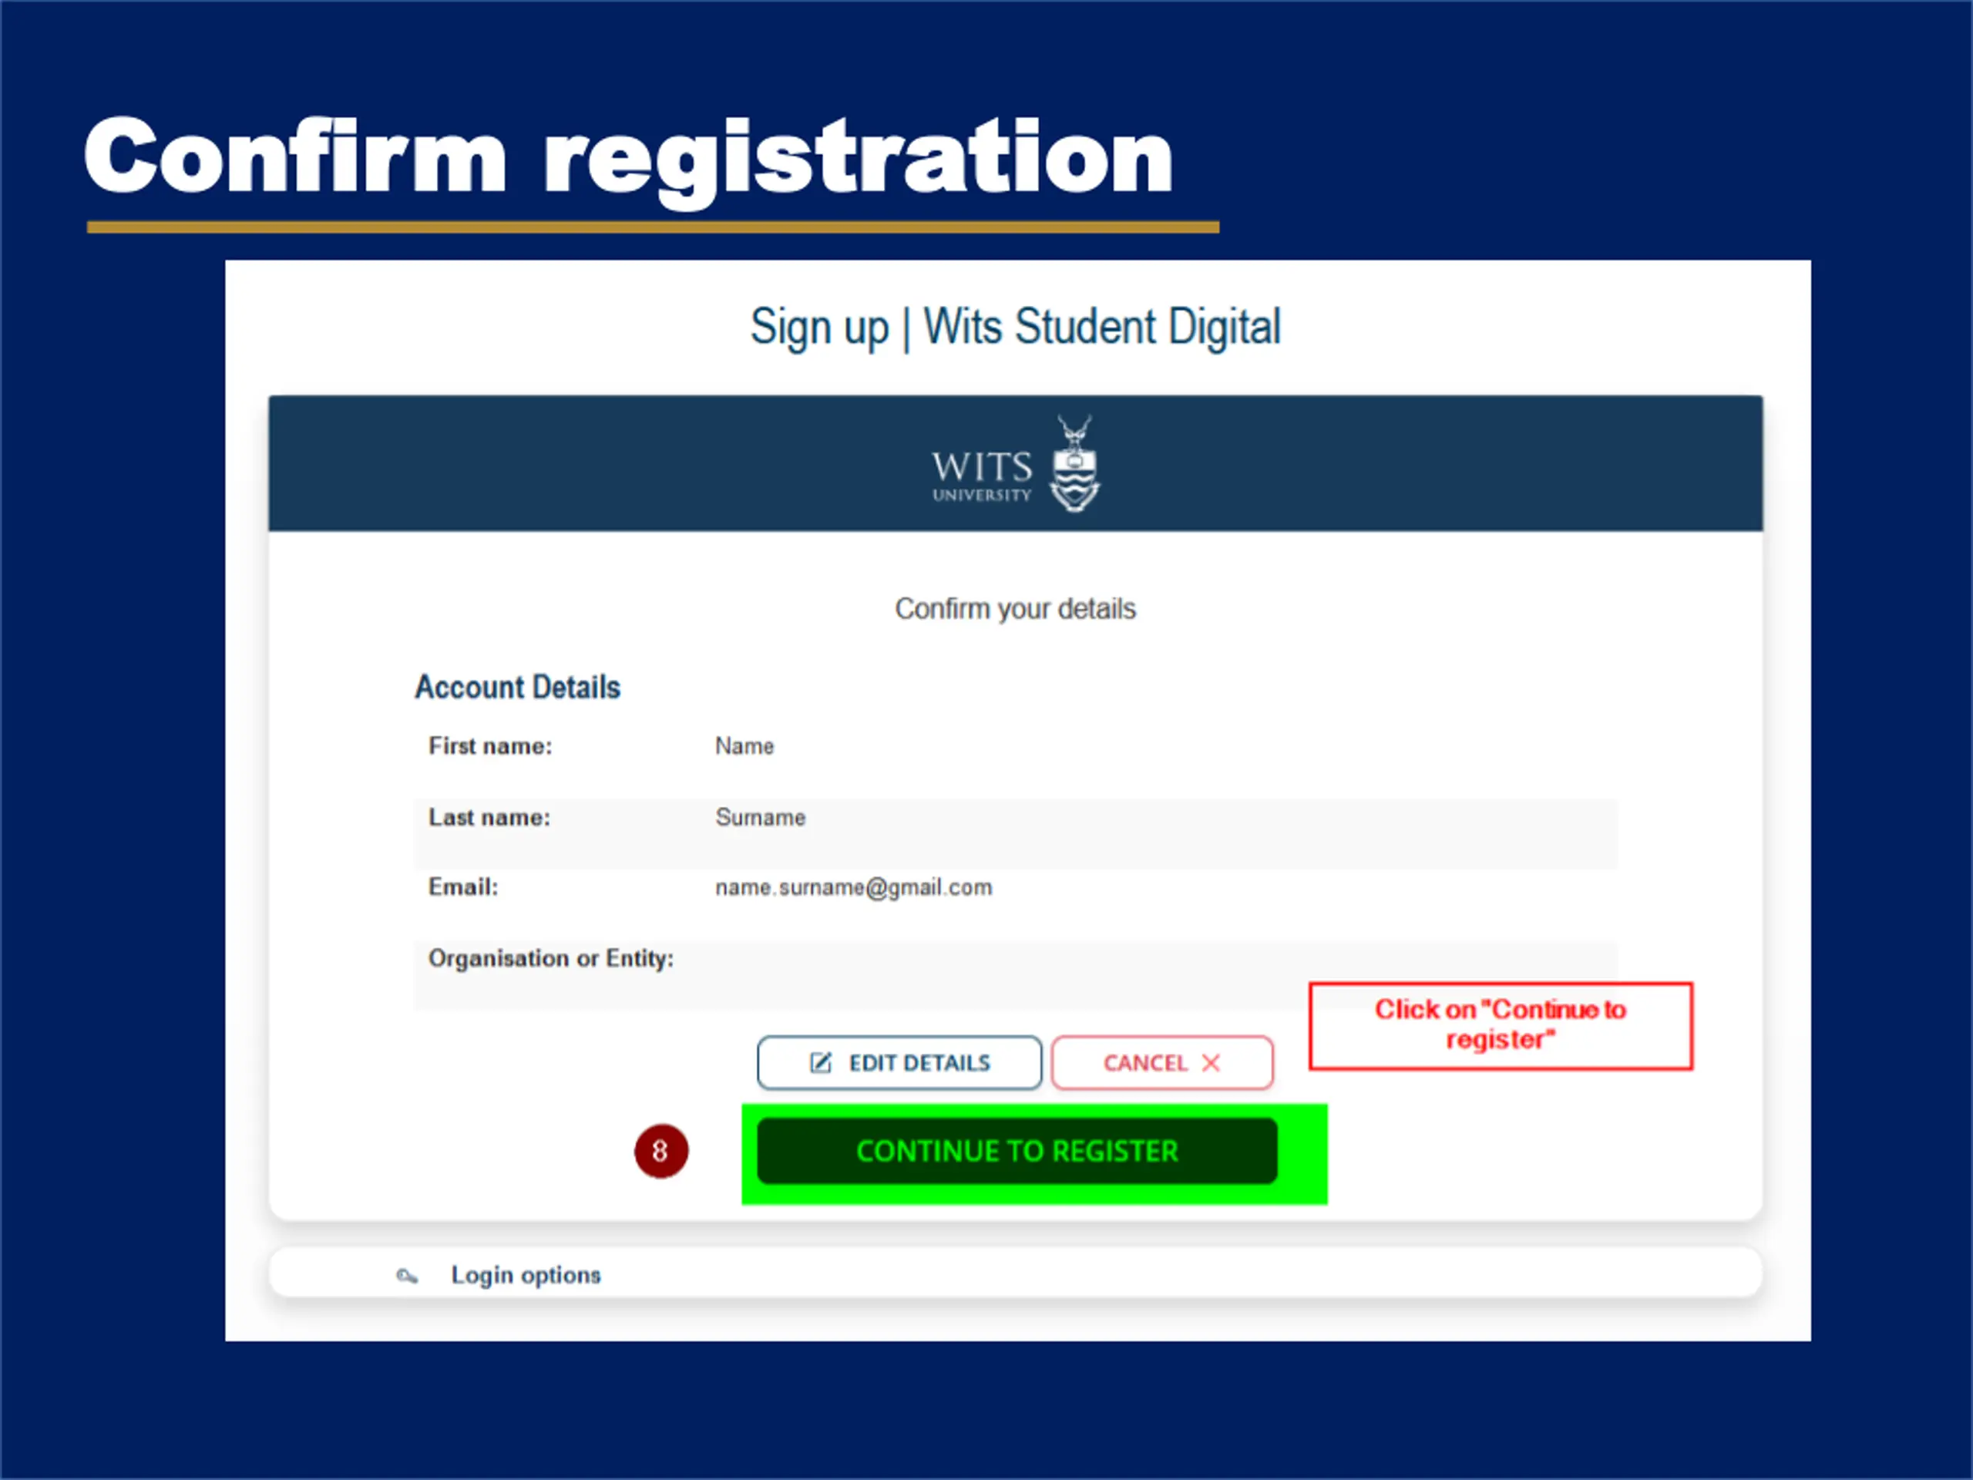Click the pencil icon on Edit Details
This screenshot has height=1480, width=1973.
coord(821,1062)
